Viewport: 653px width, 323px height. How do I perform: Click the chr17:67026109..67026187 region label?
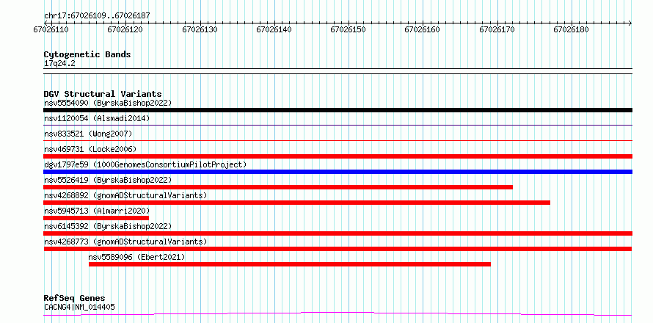click(97, 16)
